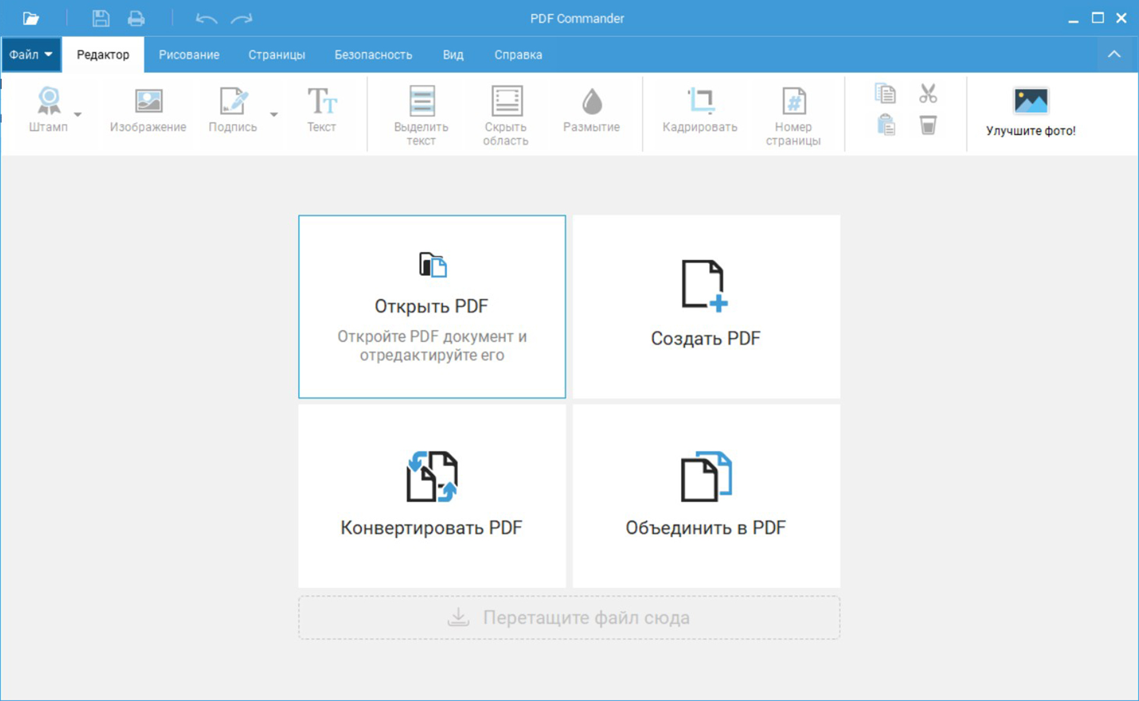Image resolution: width=1139 pixels, height=701 pixels.
Task: Choose the Скрыть область tool
Action: pyautogui.click(x=506, y=116)
